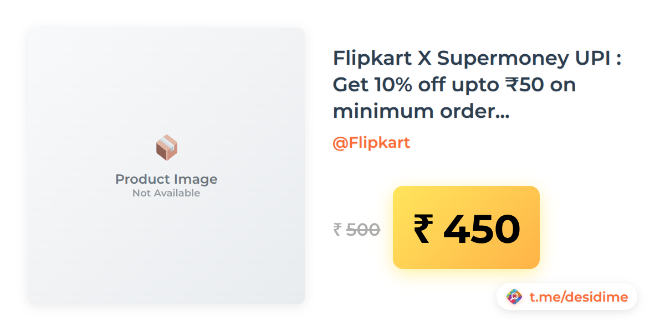665x332 pixels.
Task: Click the white pill badge around t.me/desidime
Action: tap(567, 297)
